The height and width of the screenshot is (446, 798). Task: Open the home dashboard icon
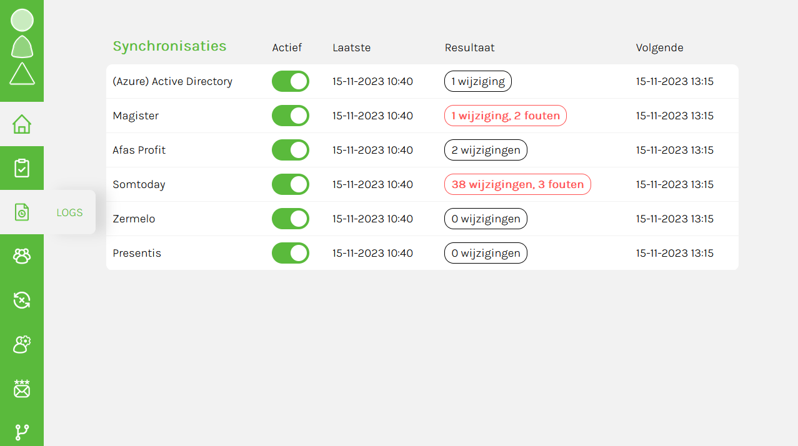(x=22, y=124)
